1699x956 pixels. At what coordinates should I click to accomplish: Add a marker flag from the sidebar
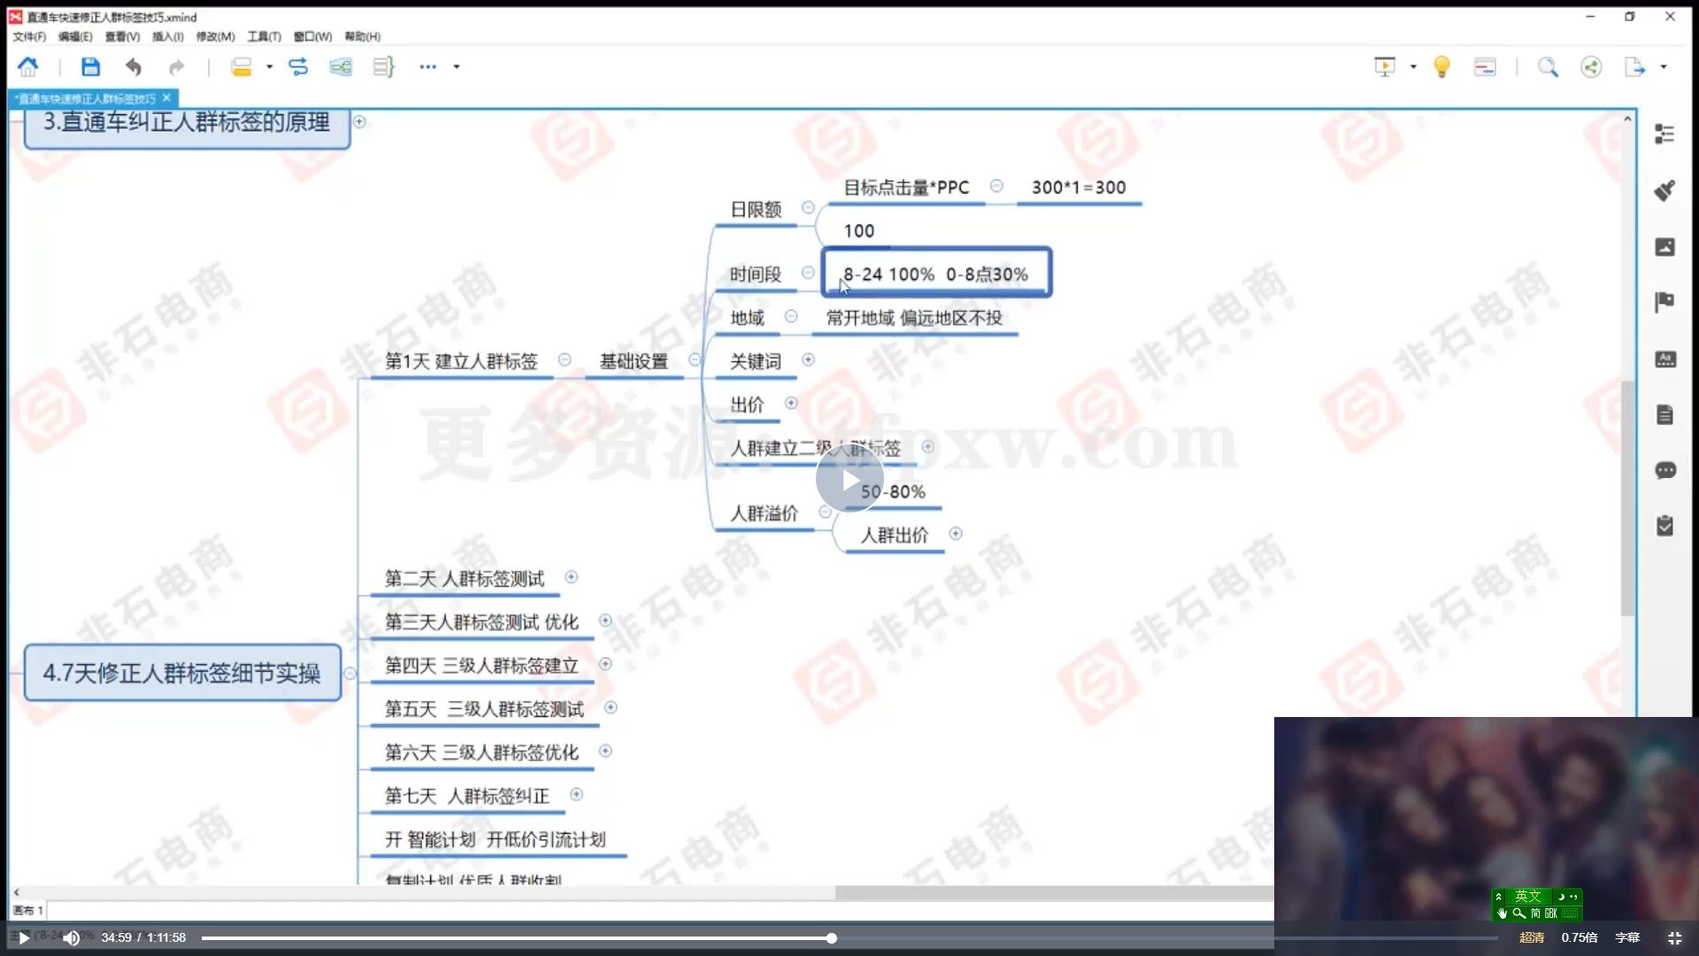point(1665,304)
